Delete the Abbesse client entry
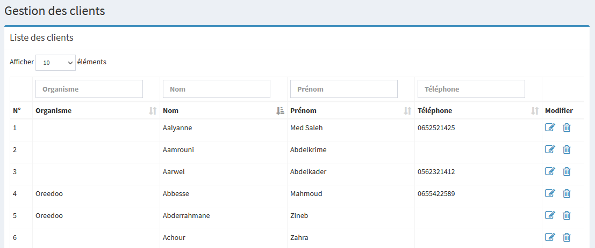595x248 pixels. [x=567, y=193]
